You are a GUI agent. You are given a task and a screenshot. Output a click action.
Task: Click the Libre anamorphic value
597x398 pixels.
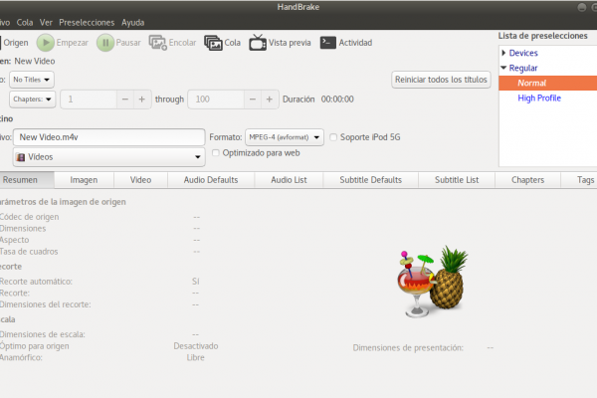195,357
